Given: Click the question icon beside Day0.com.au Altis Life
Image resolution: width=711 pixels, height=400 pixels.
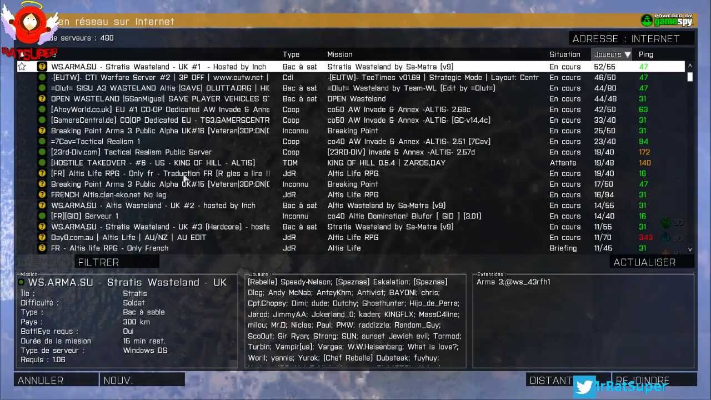Looking at the screenshot, I should [42, 237].
